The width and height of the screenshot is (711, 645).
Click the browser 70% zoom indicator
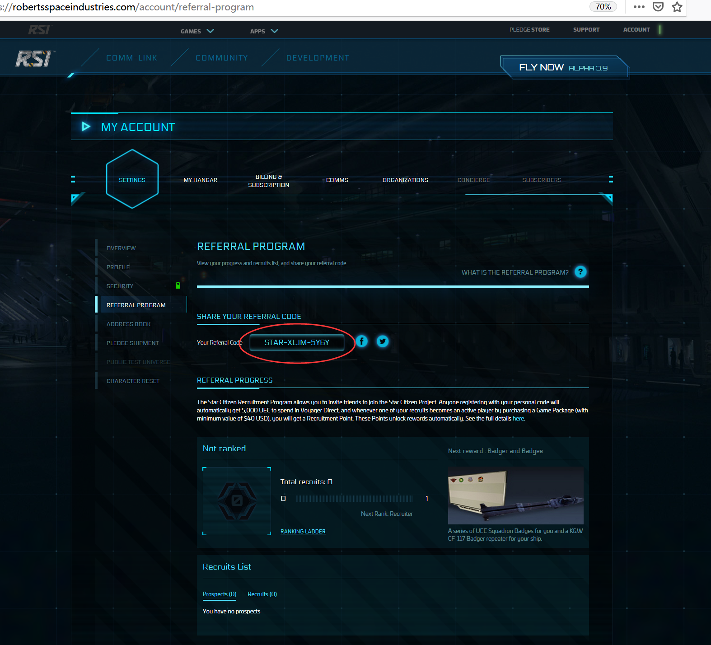[x=603, y=7]
